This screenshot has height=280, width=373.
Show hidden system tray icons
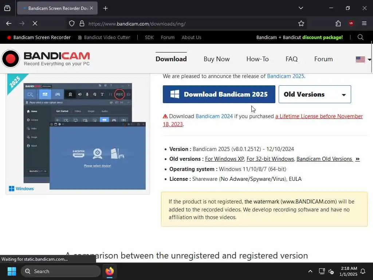tap(310, 271)
